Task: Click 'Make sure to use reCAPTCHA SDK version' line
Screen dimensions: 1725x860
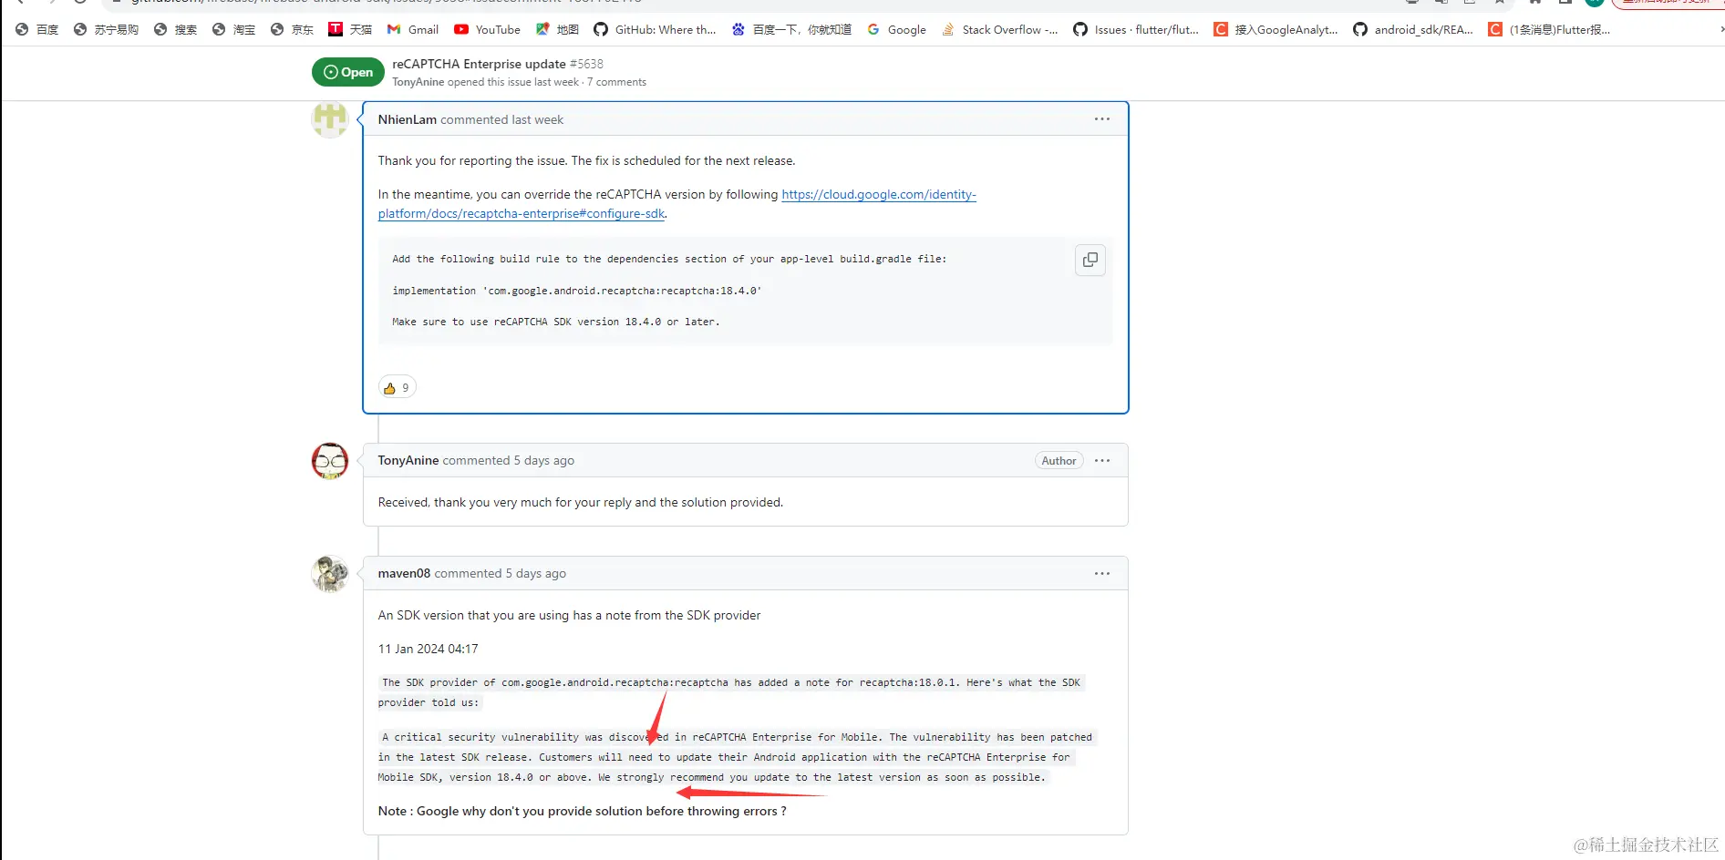Action: (x=556, y=322)
